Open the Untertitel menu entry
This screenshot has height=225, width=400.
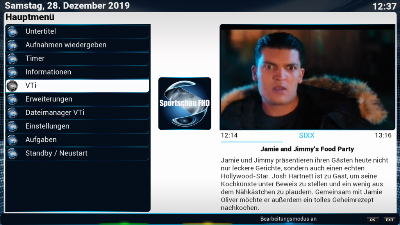(77, 31)
